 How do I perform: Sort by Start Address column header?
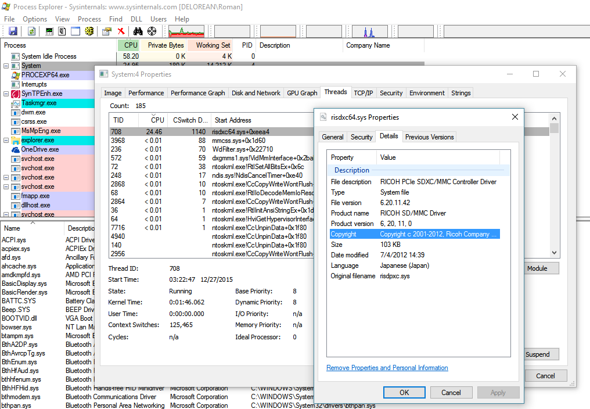pyautogui.click(x=262, y=120)
